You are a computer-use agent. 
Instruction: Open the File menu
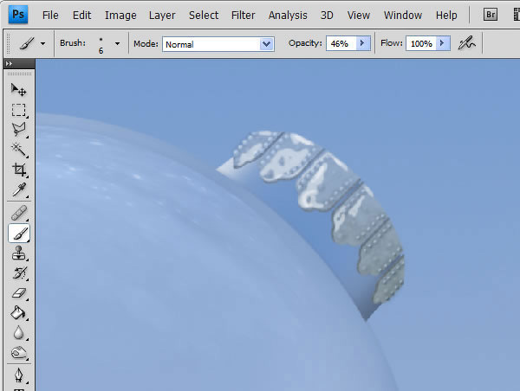pos(50,16)
